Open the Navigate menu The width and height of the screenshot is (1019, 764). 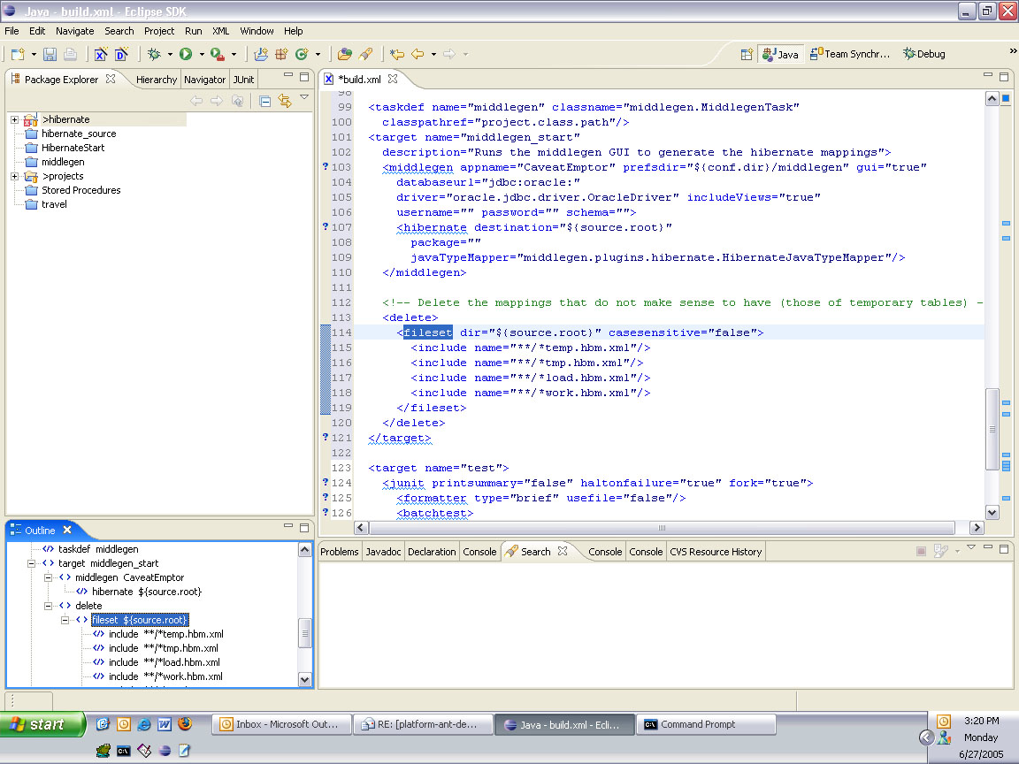coord(74,31)
